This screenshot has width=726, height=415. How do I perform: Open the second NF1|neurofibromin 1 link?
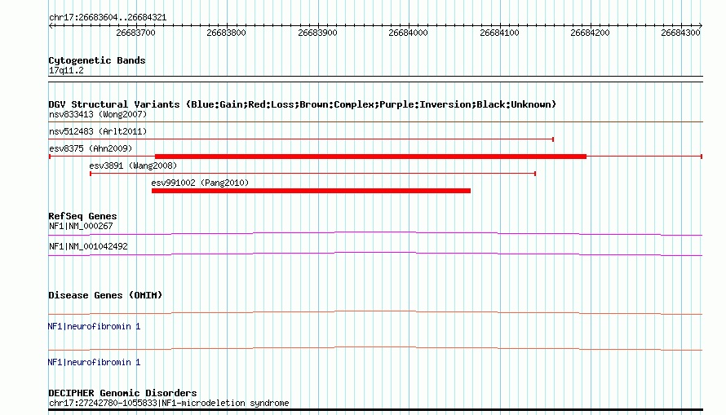(94, 362)
